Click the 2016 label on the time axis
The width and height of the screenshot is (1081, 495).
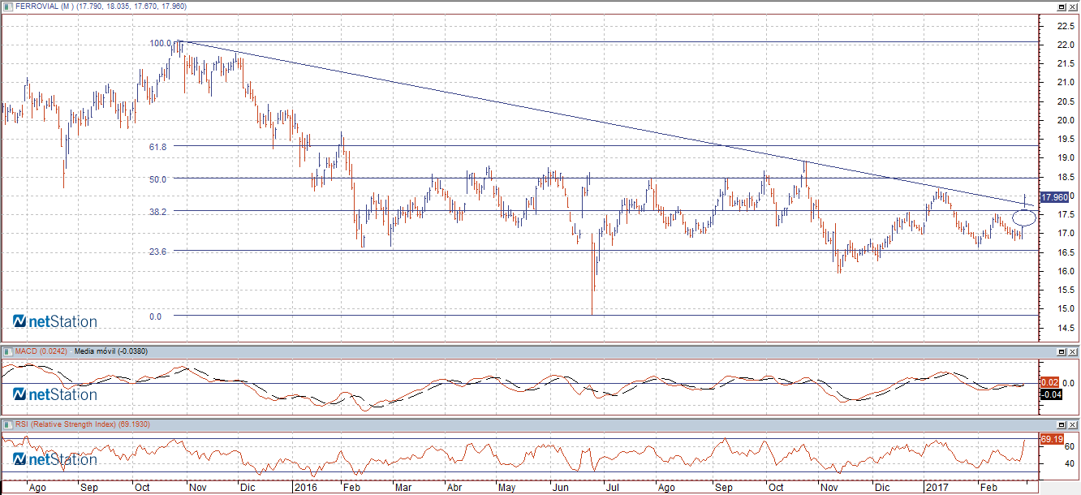tap(304, 489)
